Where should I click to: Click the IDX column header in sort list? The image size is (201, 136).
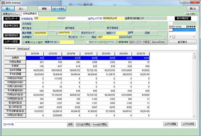pyautogui.click(x=171, y=27)
